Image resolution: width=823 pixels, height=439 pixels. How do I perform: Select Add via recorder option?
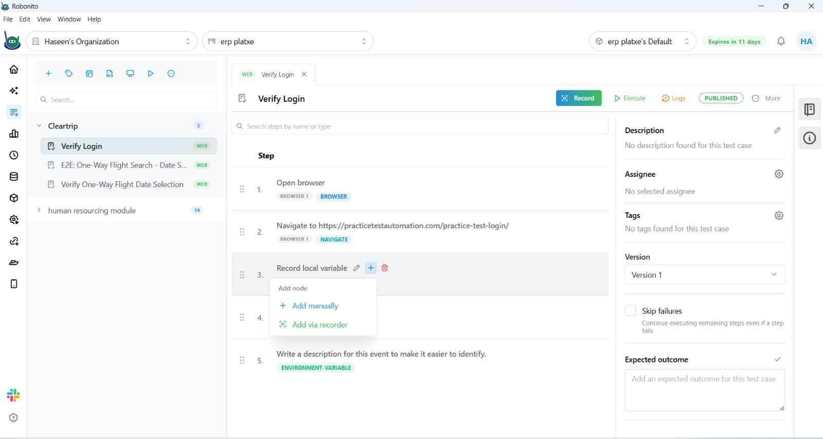[x=313, y=325]
